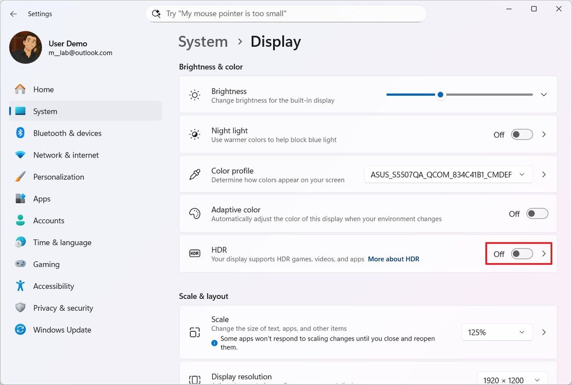Image resolution: width=572 pixels, height=385 pixels.
Task: Click the back arrow button
Action: coord(13,14)
